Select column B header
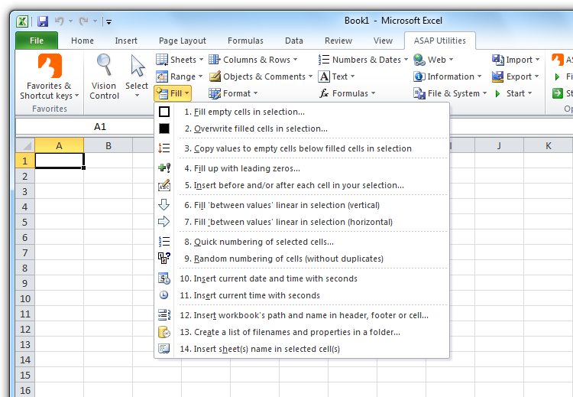The height and width of the screenshot is (397, 573). point(108,145)
